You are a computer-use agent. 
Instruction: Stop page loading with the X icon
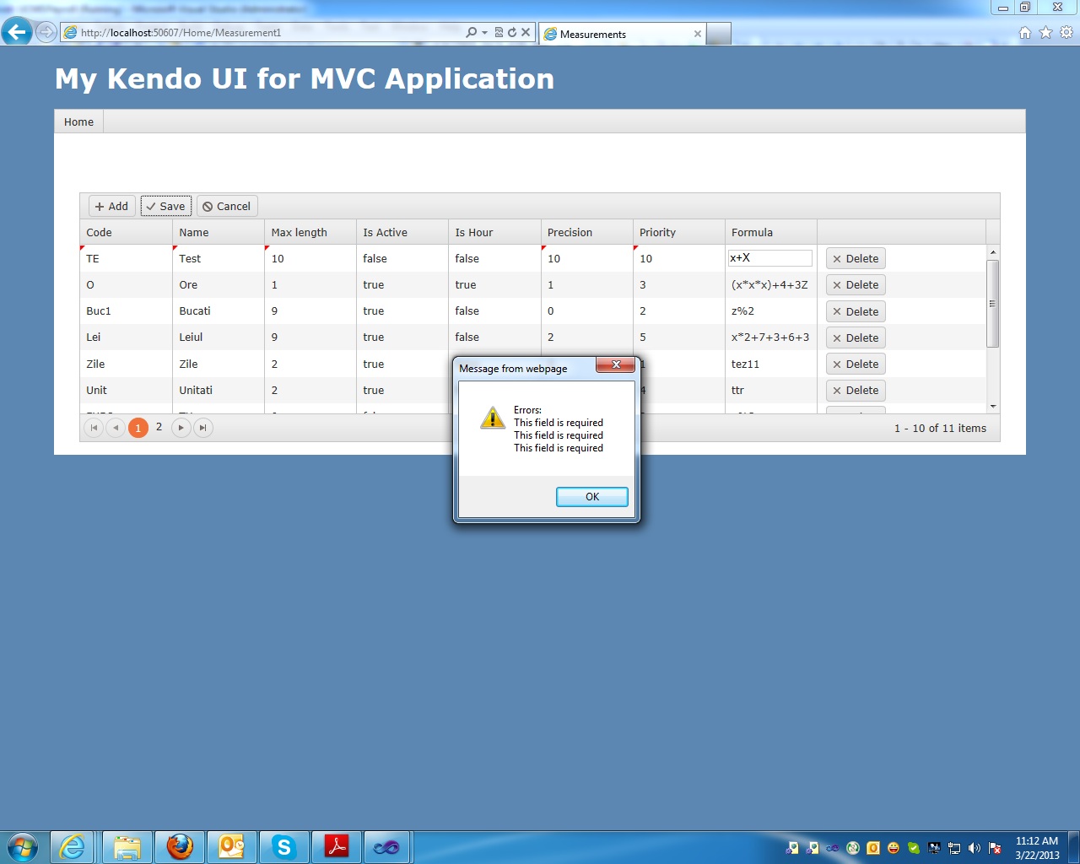click(526, 32)
